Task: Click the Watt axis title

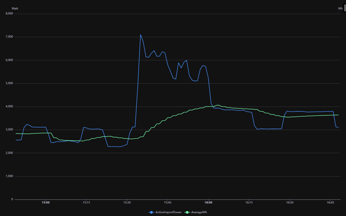Action: (x=15, y=8)
